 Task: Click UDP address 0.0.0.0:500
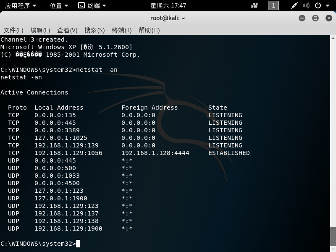[x=55, y=168]
